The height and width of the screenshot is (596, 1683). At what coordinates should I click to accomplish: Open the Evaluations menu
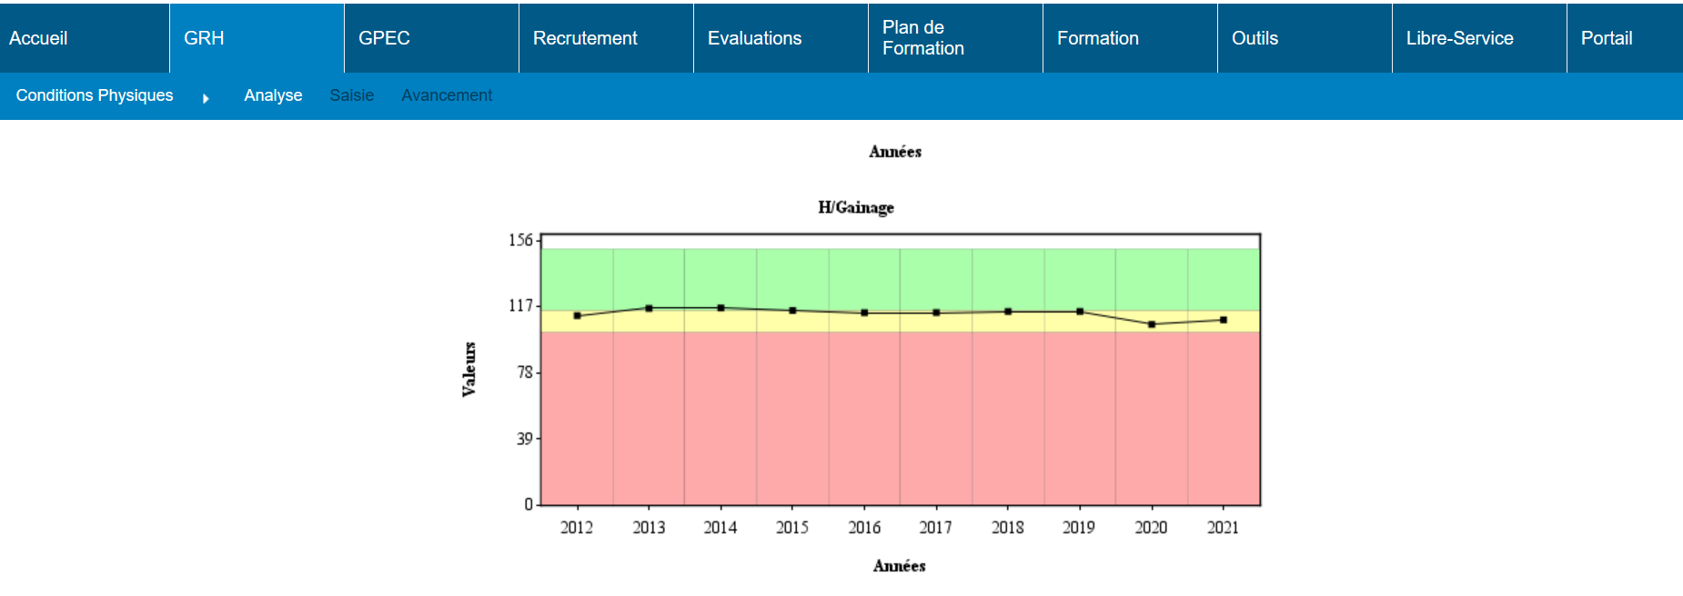click(x=754, y=38)
